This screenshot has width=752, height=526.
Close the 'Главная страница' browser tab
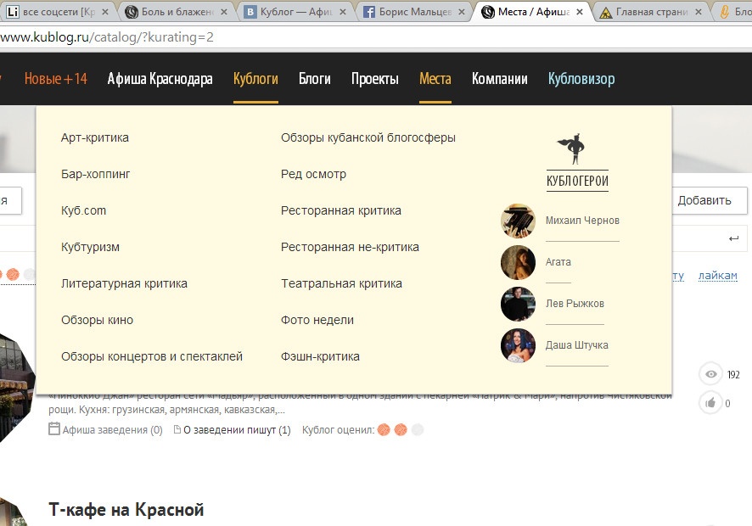click(699, 12)
